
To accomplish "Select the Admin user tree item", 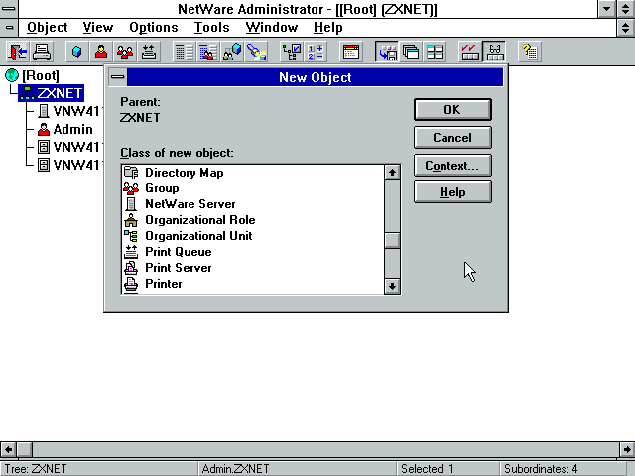I will pos(64,129).
